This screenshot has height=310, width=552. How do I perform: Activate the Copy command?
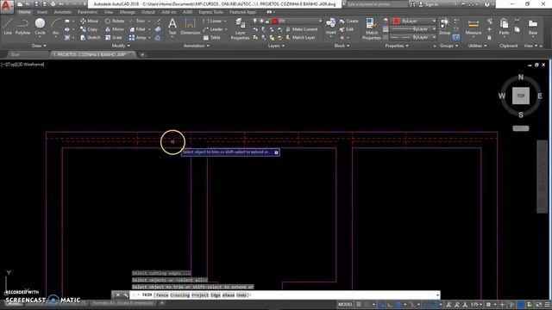[x=89, y=29]
